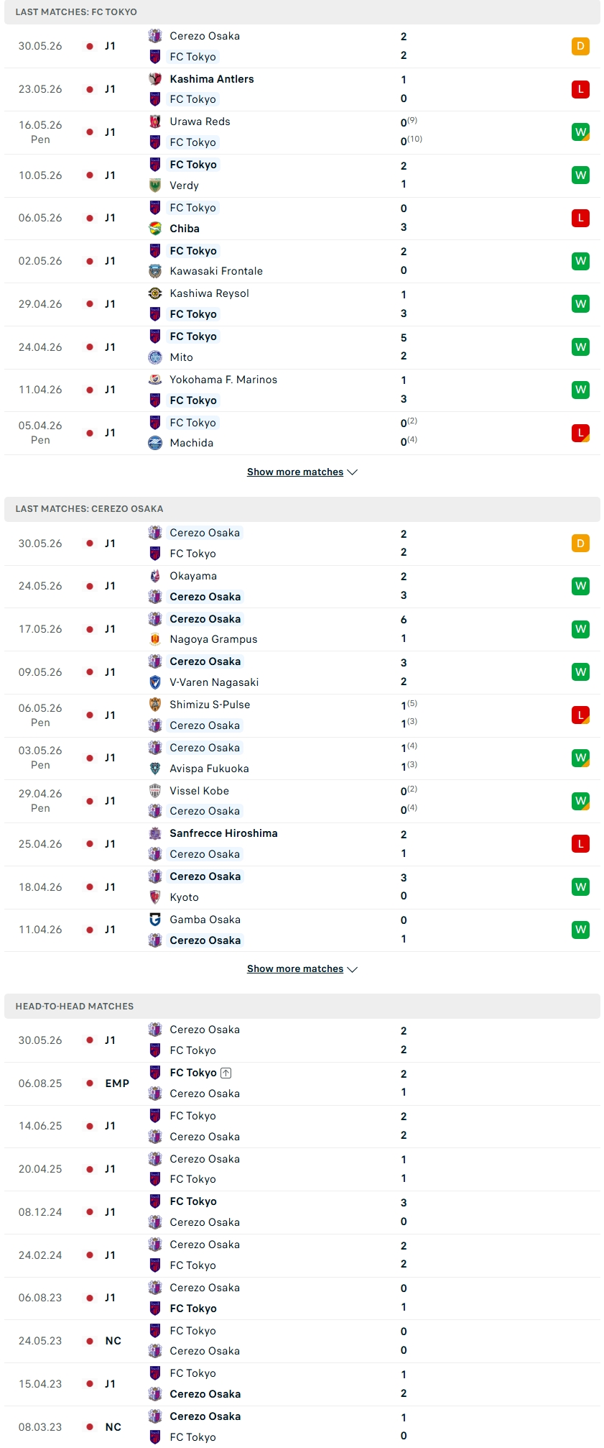Click the Yokohama F. Marinos logo
Image resolution: width=604 pixels, height=1448 pixels.
click(155, 380)
